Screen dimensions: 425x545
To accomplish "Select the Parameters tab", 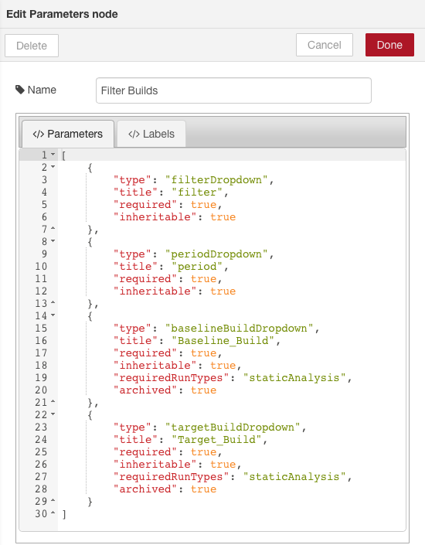I will (68, 134).
